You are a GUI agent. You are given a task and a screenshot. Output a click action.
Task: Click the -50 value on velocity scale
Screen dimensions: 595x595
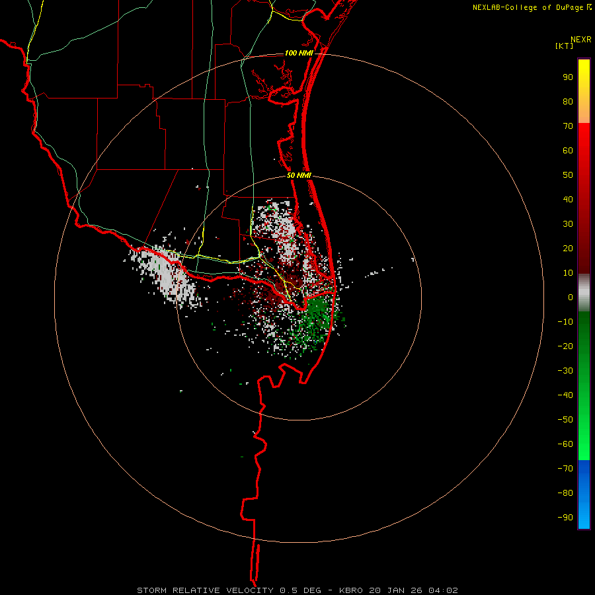coord(565,420)
